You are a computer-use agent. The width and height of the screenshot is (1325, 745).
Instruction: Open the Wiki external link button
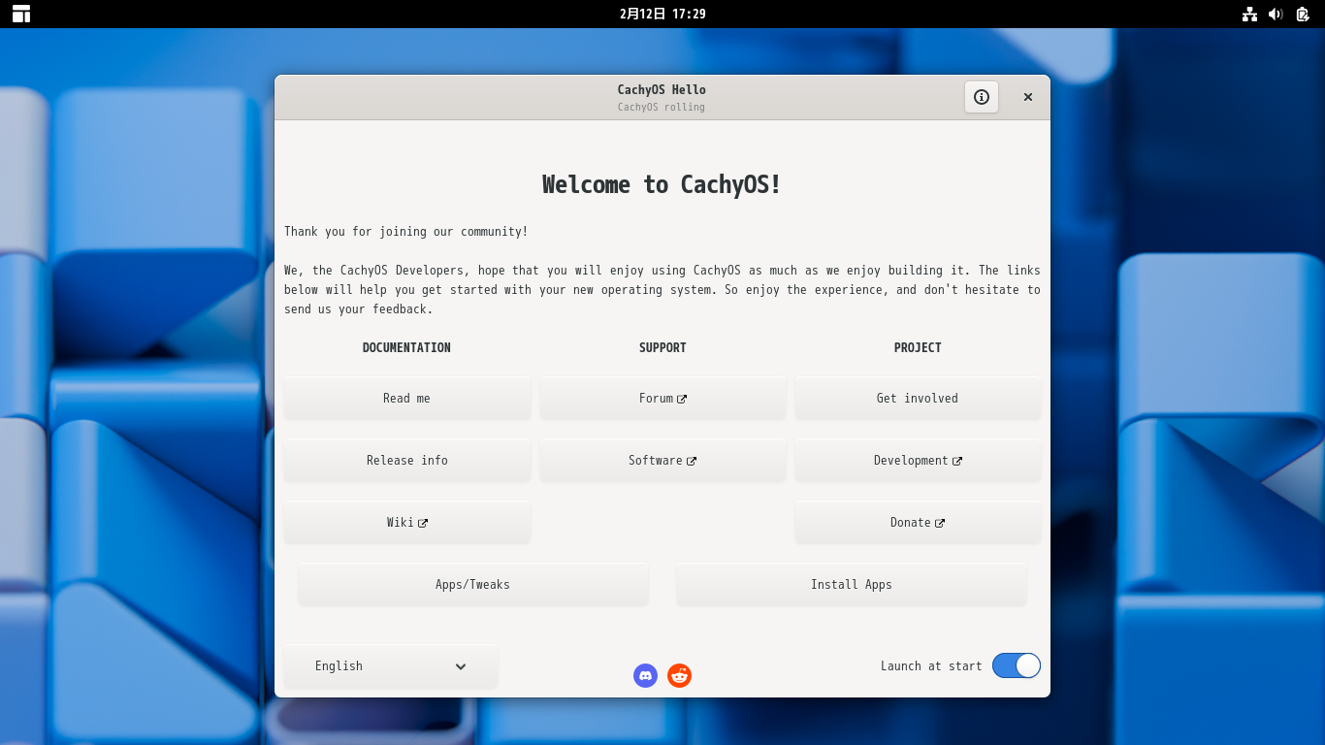click(x=407, y=523)
